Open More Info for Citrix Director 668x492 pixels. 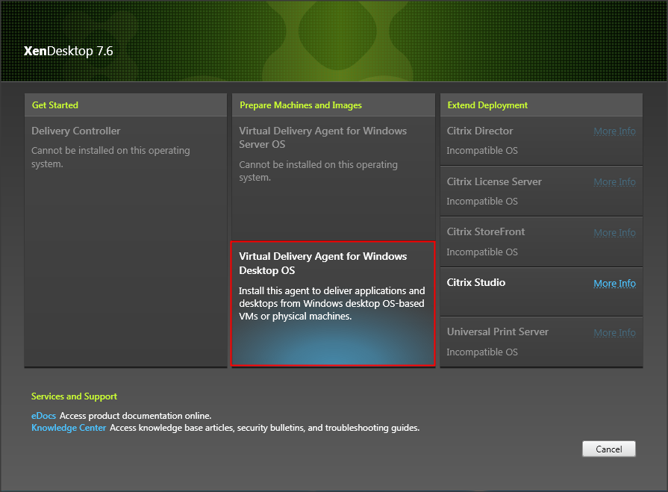(x=614, y=131)
